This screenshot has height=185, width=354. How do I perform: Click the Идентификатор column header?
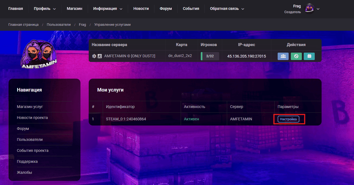click(120, 107)
